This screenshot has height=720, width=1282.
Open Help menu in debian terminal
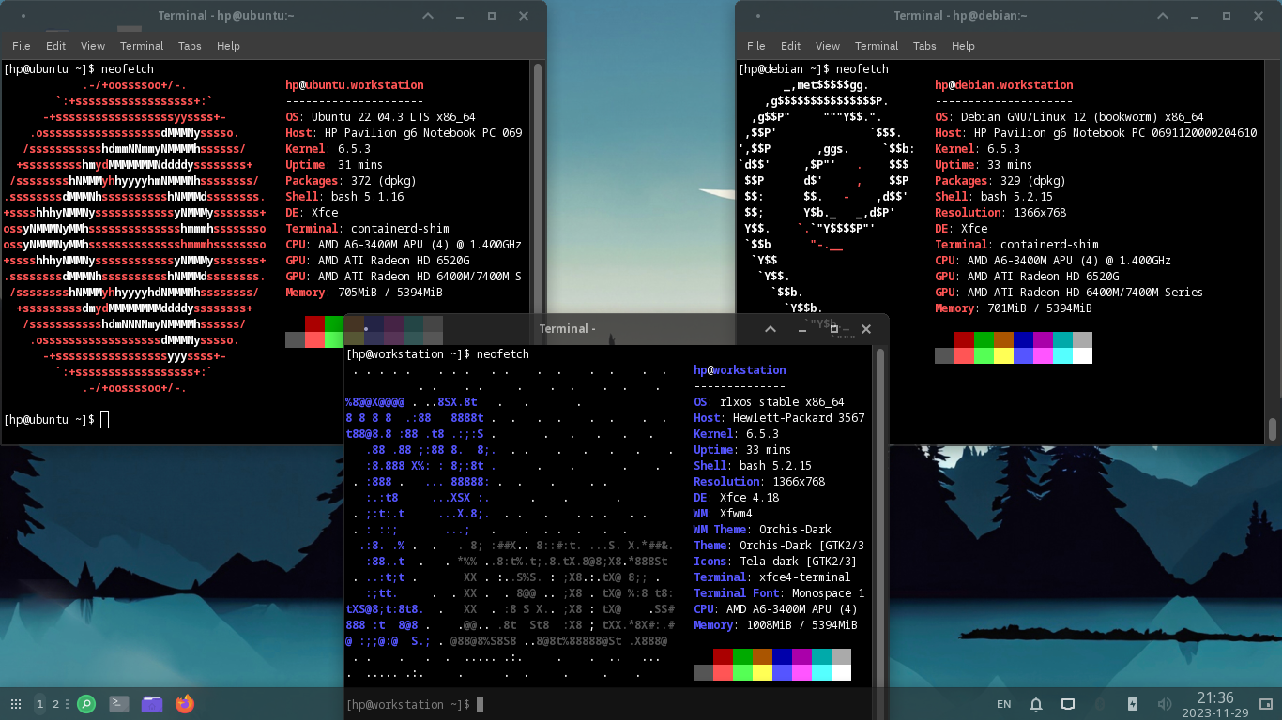(963, 46)
